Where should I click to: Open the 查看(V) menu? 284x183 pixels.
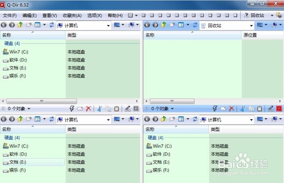click(49, 15)
